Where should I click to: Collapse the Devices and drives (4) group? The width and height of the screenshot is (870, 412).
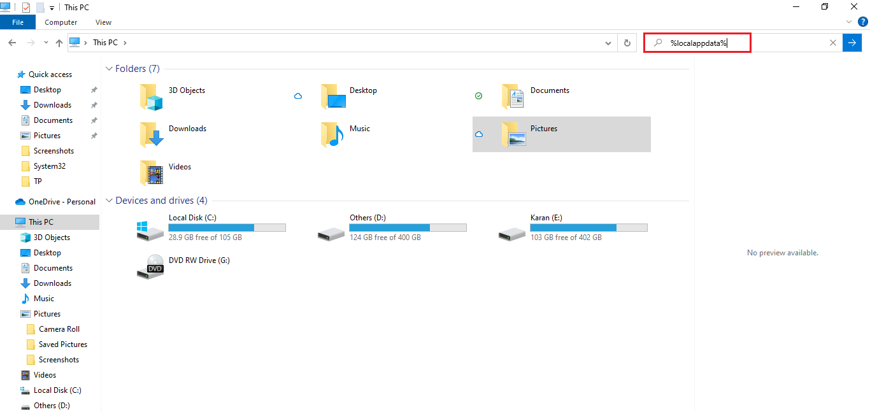[109, 201]
